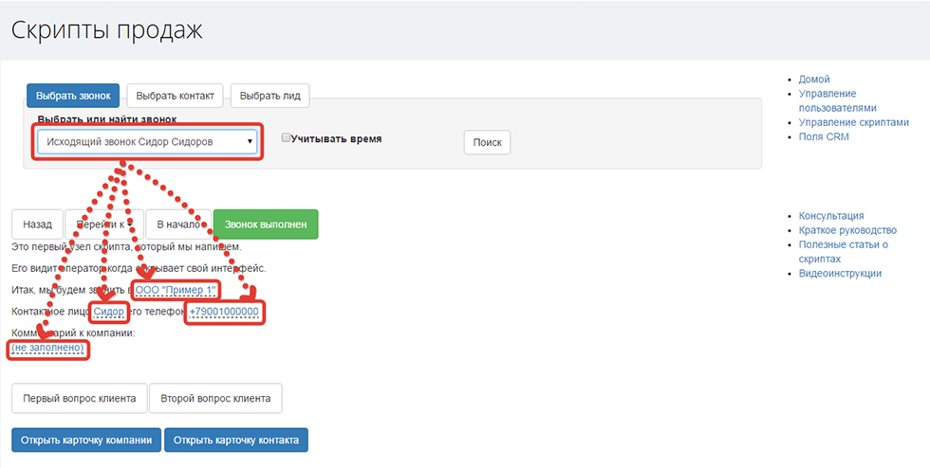This screenshot has width=930, height=468.
Task: Open the ООО "Пример 1" company link
Action: coord(177,289)
